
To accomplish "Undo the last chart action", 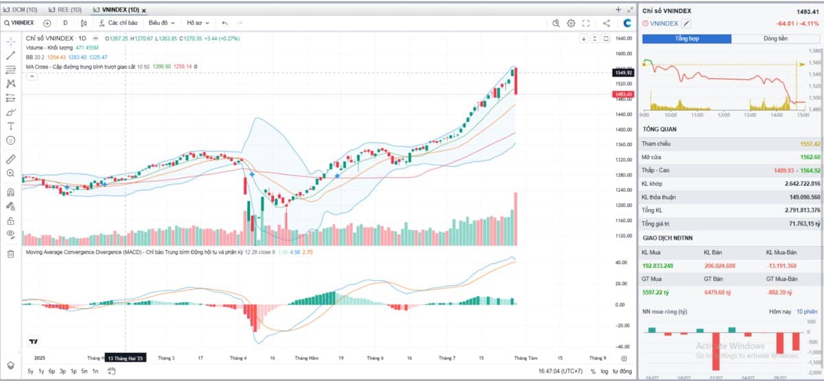I will pyautogui.click(x=225, y=23).
